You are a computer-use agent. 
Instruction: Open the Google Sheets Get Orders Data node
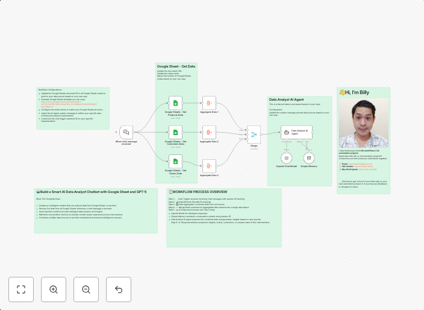(175, 162)
